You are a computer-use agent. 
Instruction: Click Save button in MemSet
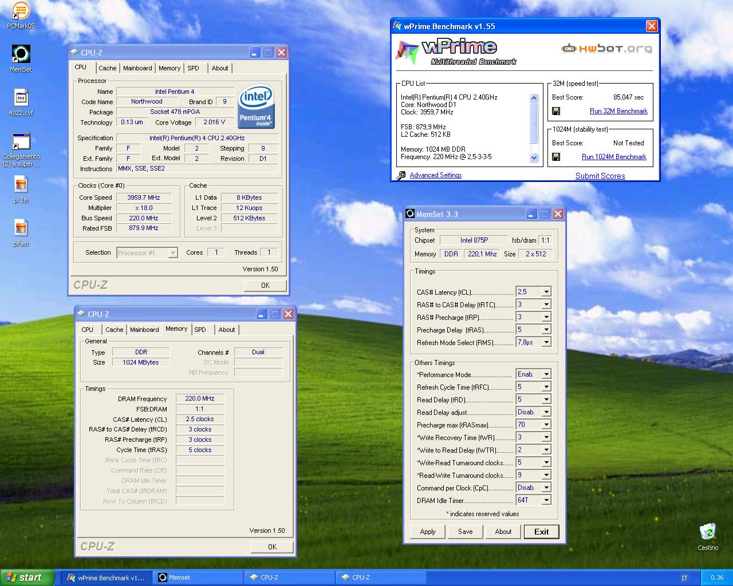(466, 532)
